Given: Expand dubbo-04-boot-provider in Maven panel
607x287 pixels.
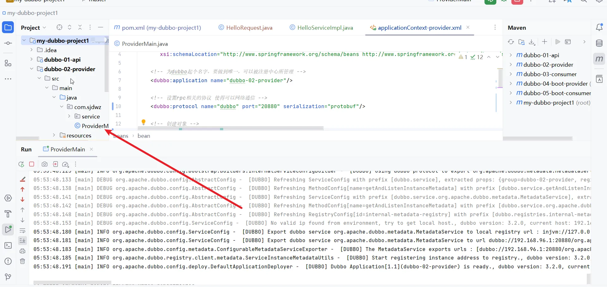Looking at the screenshot, I should tap(511, 83).
